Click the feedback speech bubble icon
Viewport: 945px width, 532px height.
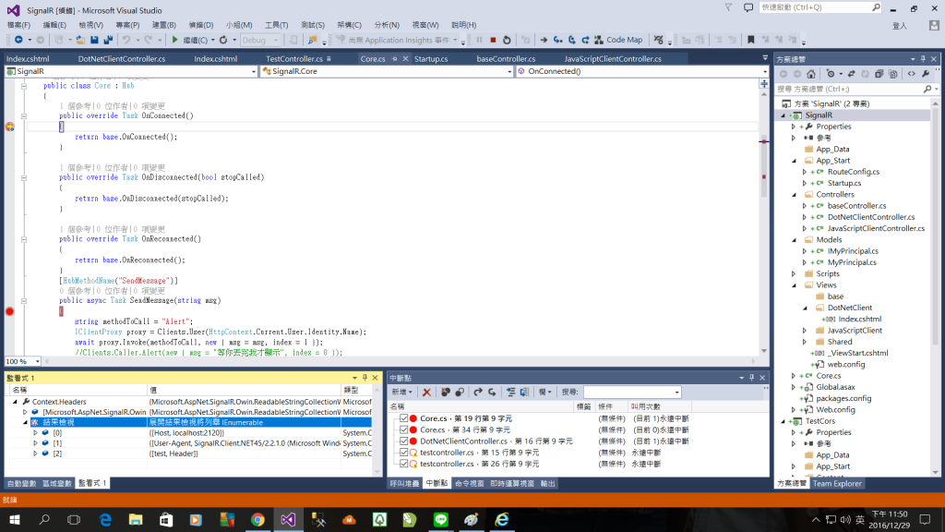748,7
